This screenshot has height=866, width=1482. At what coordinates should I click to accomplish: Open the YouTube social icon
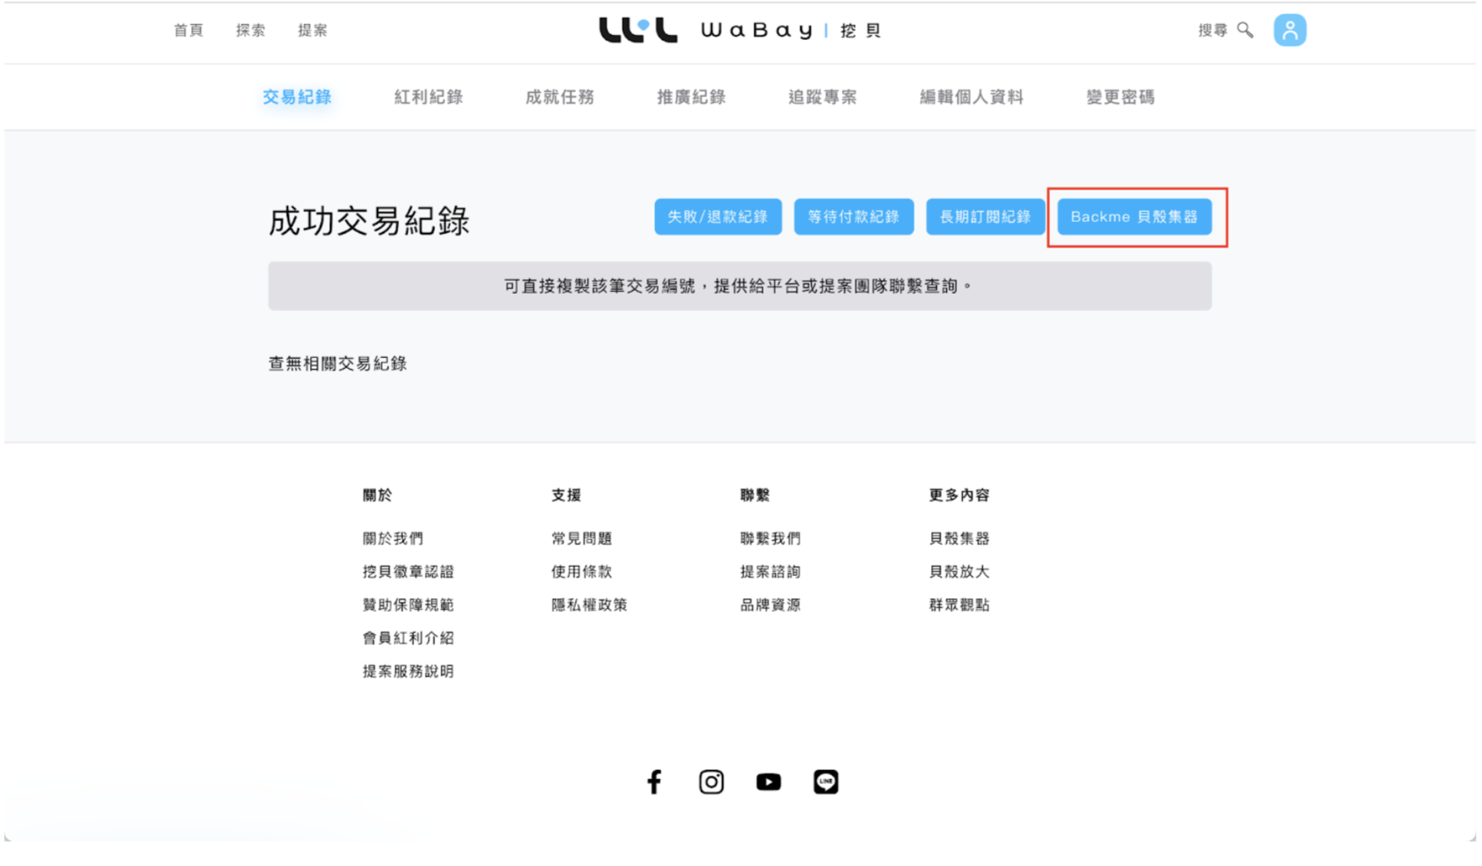[x=768, y=782]
